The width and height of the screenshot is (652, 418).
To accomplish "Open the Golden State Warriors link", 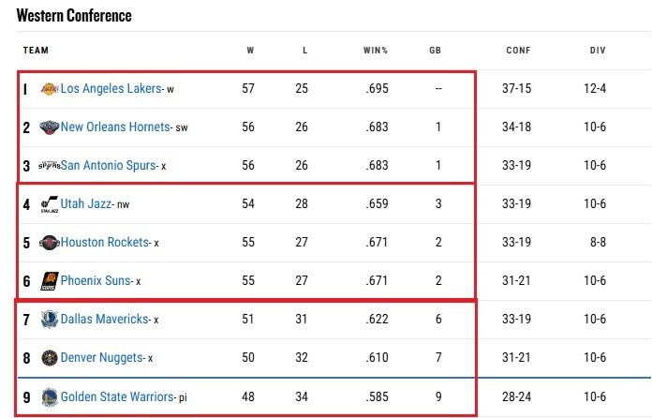I will tap(118, 397).
